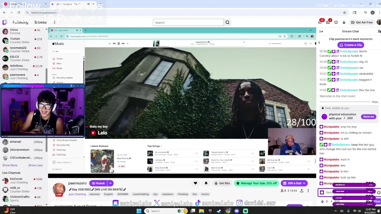The image size is (381, 214).
Task: Open the more options dots next to Browse
Action: pyautogui.click(x=54, y=22)
